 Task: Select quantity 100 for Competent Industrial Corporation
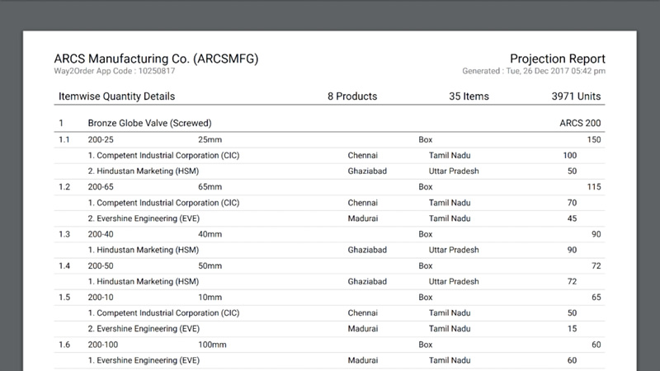point(570,155)
